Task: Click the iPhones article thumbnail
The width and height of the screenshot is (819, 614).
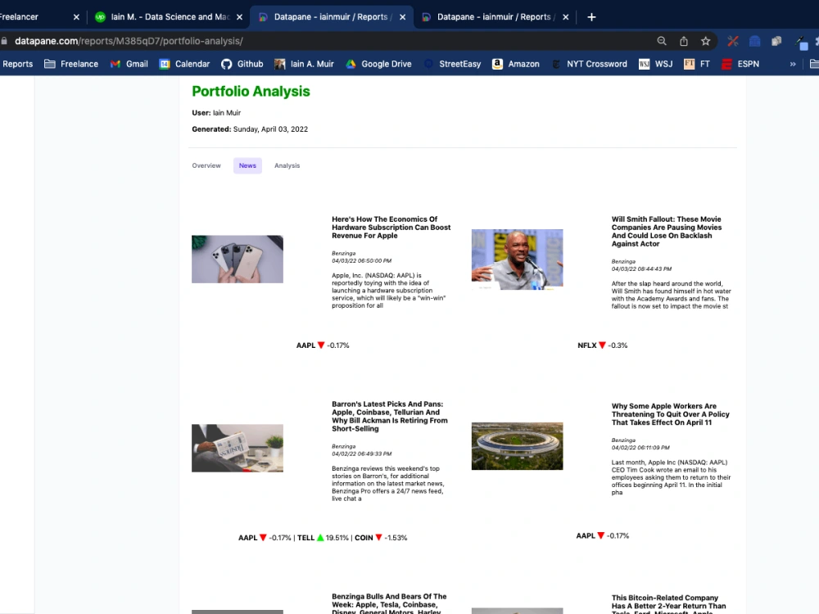Action: click(238, 259)
